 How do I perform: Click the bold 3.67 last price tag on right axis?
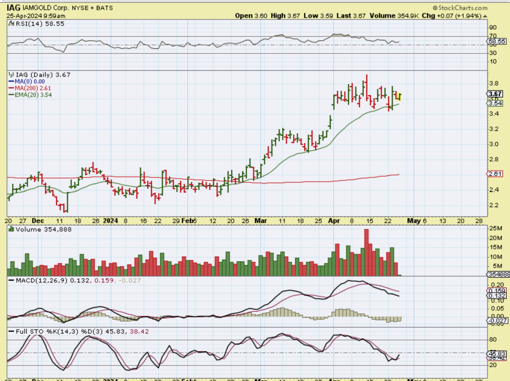495,94
